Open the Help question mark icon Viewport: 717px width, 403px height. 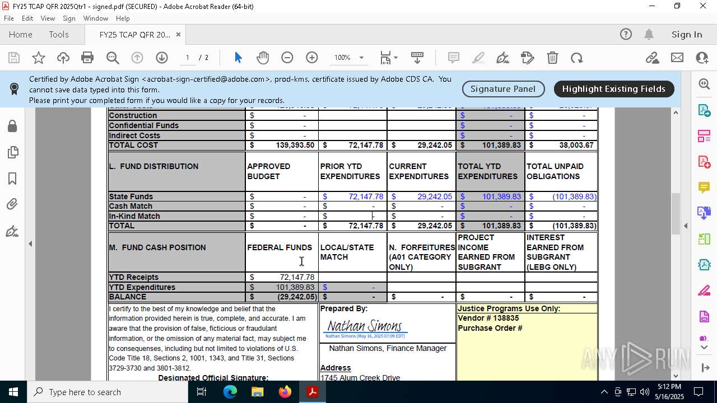[626, 34]
